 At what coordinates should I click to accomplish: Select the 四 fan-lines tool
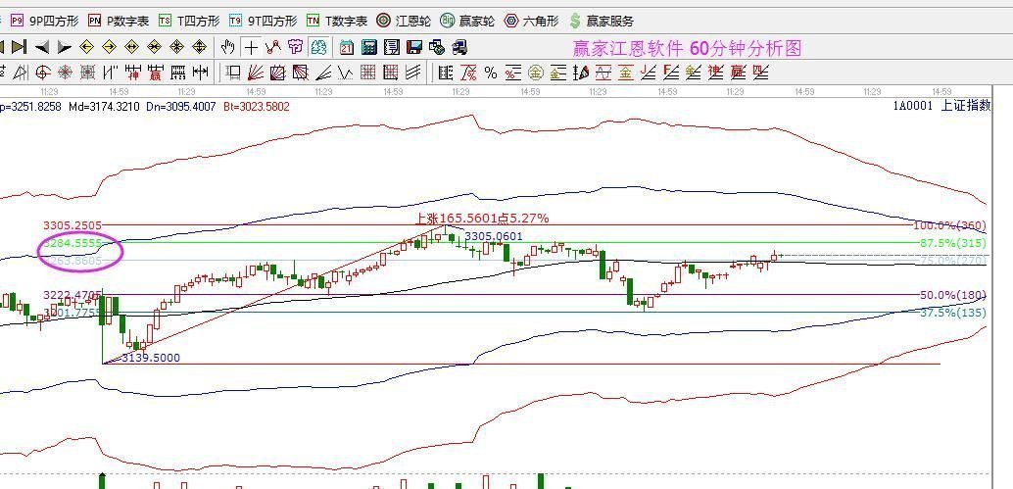pyautogui.click(x=760, y=73)
